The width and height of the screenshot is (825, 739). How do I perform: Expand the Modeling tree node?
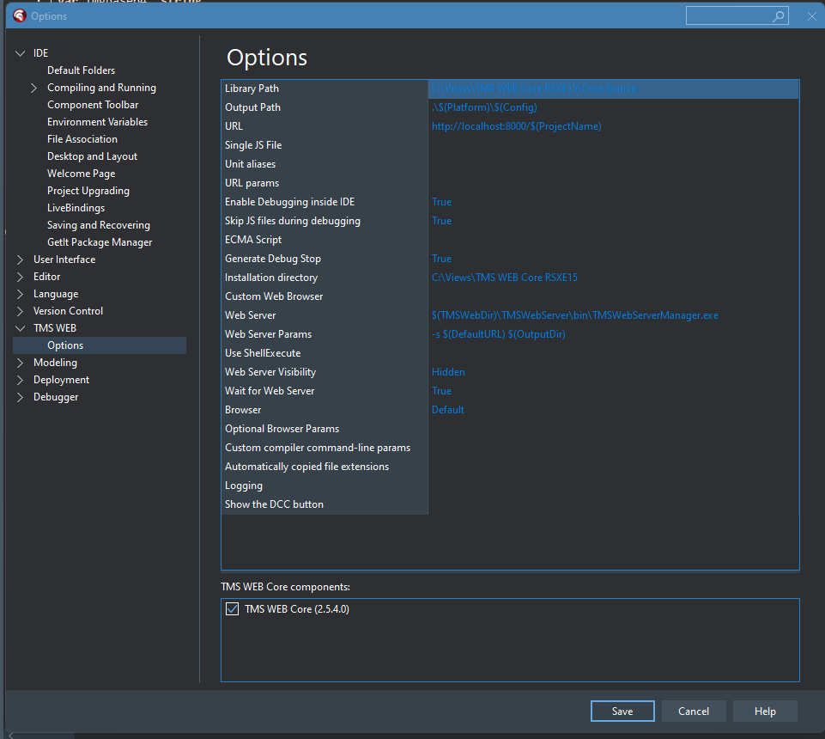click(21, 363)
